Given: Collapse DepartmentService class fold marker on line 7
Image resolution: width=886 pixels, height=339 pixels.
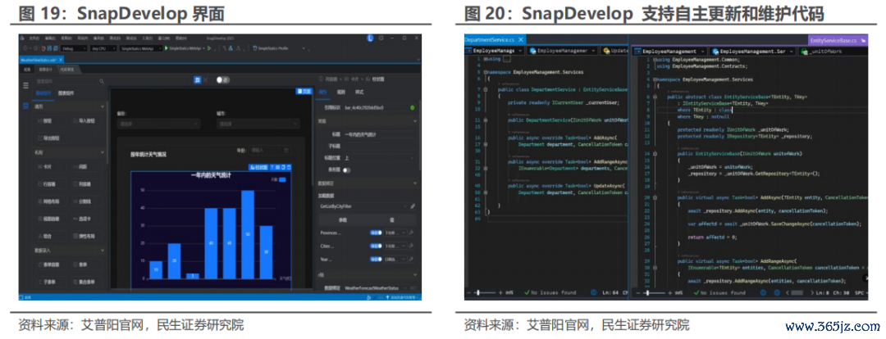Looking at the screenshot, I should 486,89.
